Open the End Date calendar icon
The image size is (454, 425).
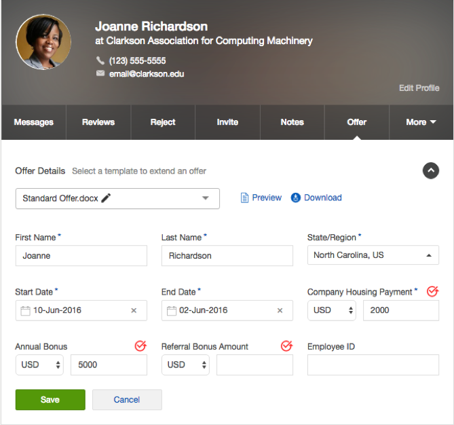pyautogui.click(x=171, y=310)
